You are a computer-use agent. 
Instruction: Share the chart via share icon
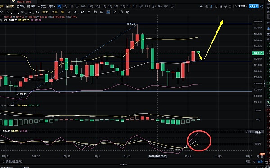point(261,7)
